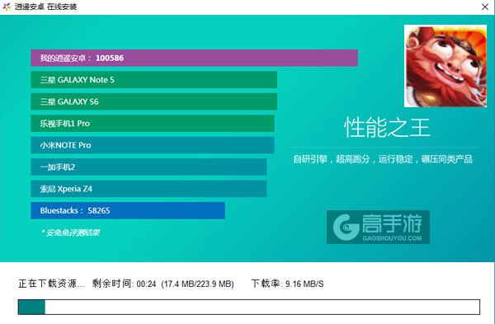This screenshot has width=495, height=324.
Task: Click the 小米NOTE Pro bar
Action: pos(153,145)
